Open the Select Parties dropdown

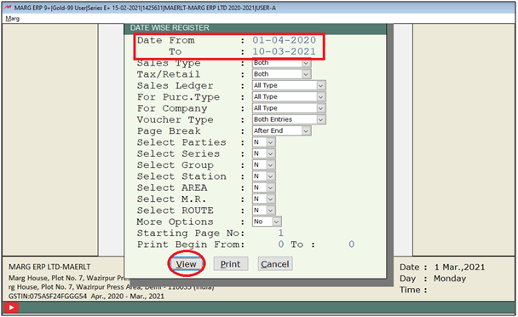tap(263, 142)
